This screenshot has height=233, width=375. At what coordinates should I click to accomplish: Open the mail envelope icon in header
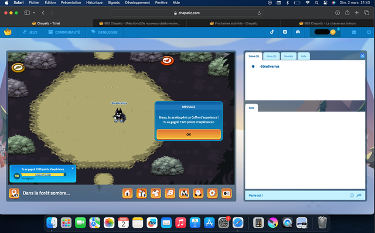[354, 32]
